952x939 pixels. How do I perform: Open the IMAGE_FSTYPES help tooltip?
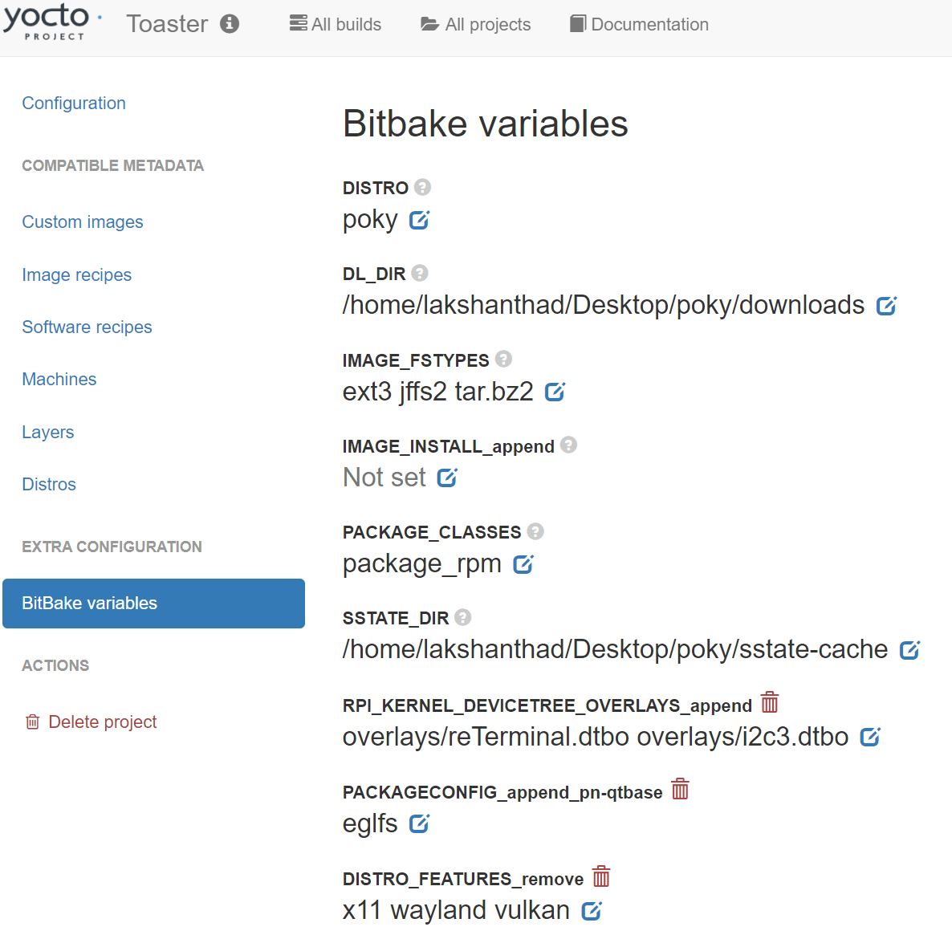tap(503, 359)
